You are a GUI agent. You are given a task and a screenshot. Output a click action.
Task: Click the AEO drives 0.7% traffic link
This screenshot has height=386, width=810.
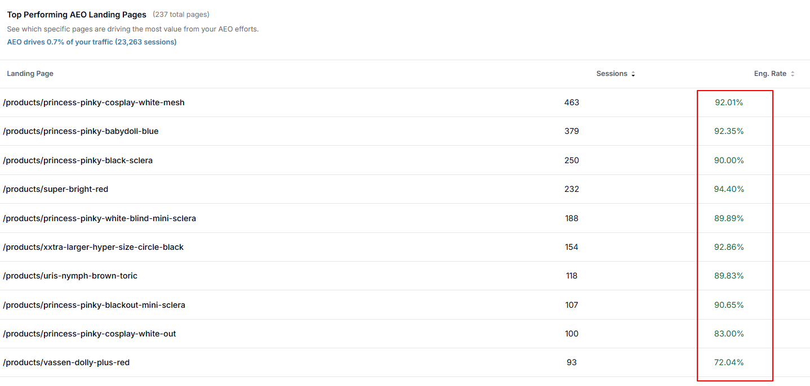[92, 42]
